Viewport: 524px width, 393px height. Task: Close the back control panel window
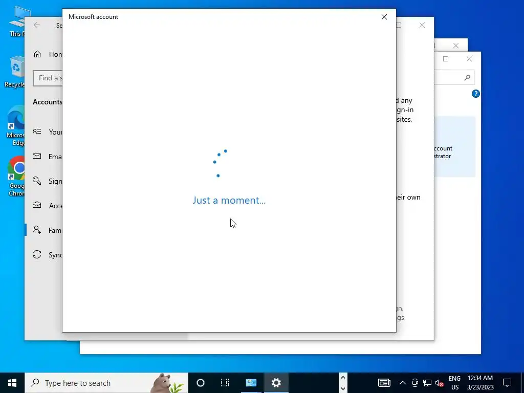click(x=469, y=59)
